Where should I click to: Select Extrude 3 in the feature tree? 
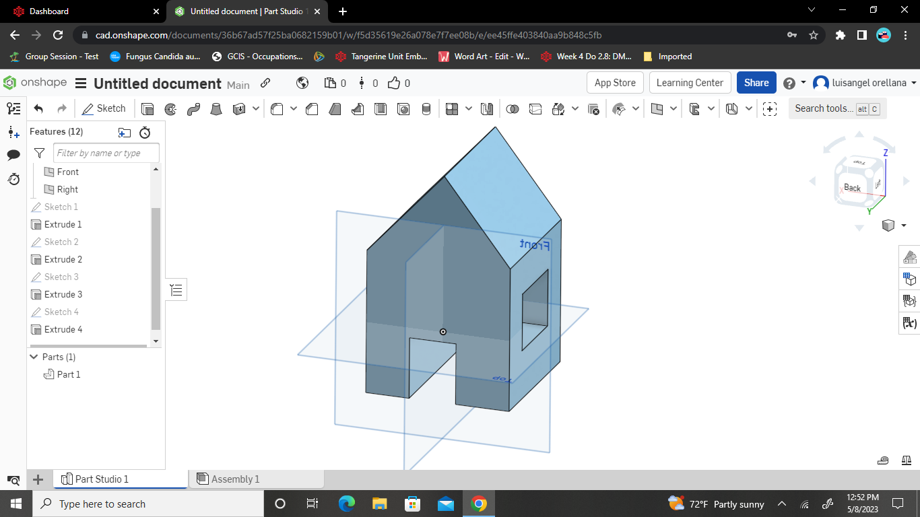click(63, 294)
